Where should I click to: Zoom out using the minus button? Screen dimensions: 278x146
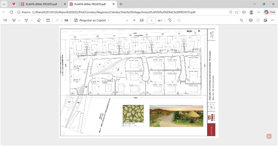click(x=127, y=20)
